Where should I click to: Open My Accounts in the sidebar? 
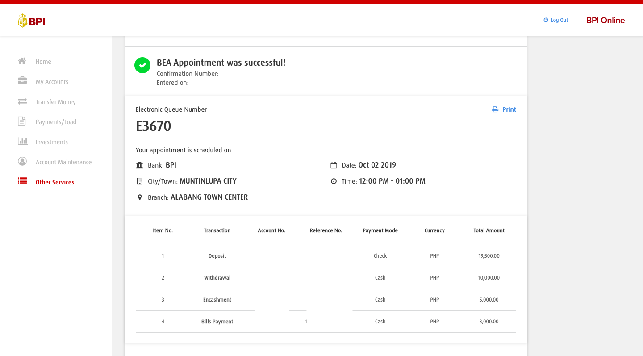(52, 82)
